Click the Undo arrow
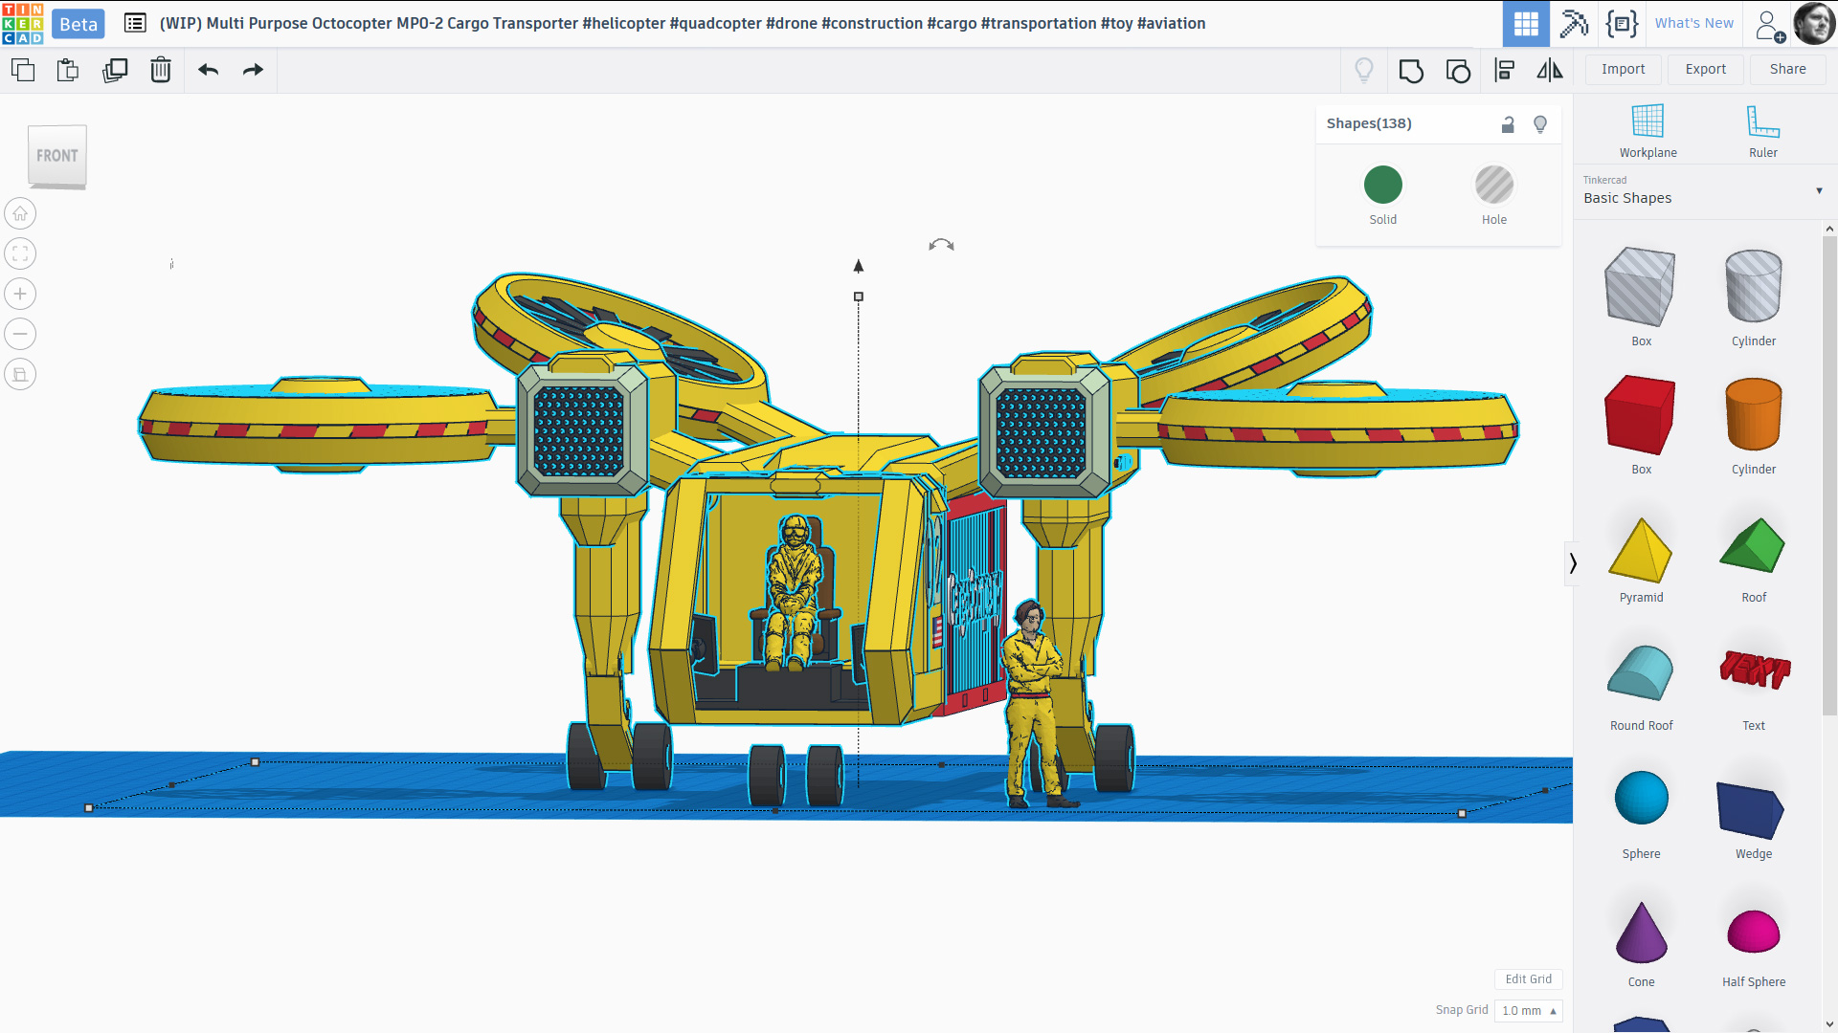 (209, 70)
